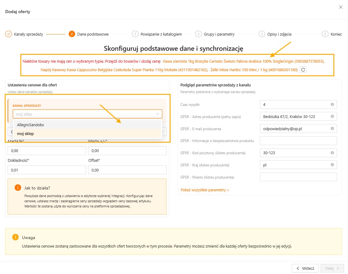Click the Podgląd parametrów sprzedaży z kanału heading
The height and width of the screenshot is (274, 348).
[x=215, y=85]
